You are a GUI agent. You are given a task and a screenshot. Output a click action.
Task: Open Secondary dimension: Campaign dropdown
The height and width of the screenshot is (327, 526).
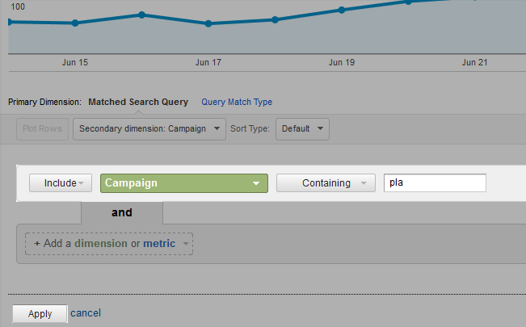pyautogui.click(x=149, y=128)
